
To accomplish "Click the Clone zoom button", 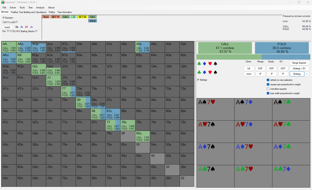I will point(249,74).
